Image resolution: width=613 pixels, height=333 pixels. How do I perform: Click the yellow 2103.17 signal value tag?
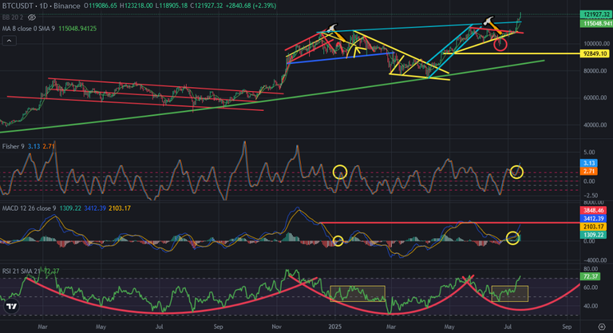point(594,227)
